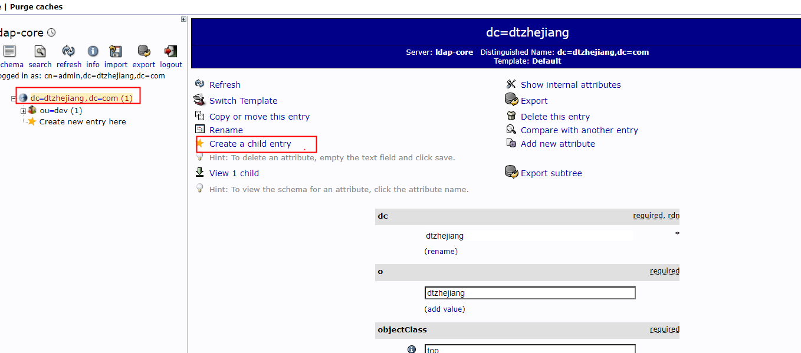801x353 pixels.
Task: Click required link in objectClass header
Action: pos(665,329)
